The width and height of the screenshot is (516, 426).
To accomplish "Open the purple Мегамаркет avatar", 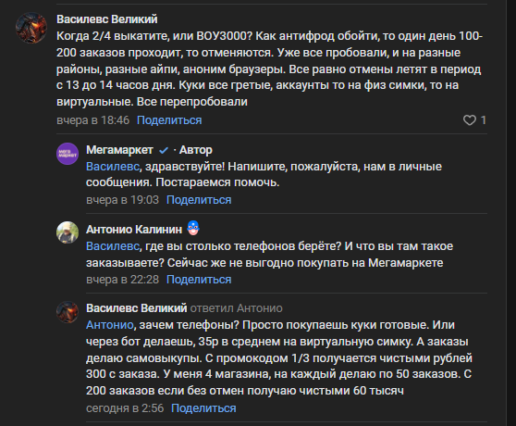I will coord(68,154).
